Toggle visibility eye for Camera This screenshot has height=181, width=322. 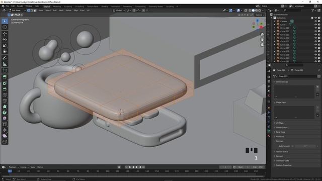tap(315, 21)
